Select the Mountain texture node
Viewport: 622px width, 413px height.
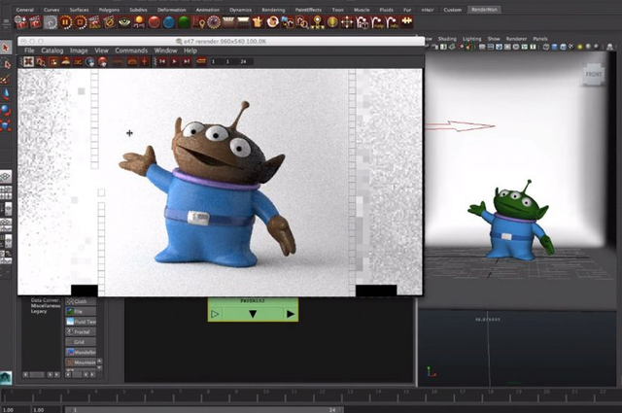click(x=81, y=362)
